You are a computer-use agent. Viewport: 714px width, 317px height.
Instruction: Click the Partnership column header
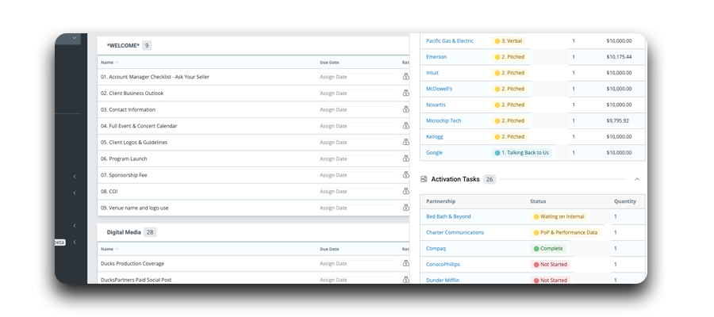point(441,201)
